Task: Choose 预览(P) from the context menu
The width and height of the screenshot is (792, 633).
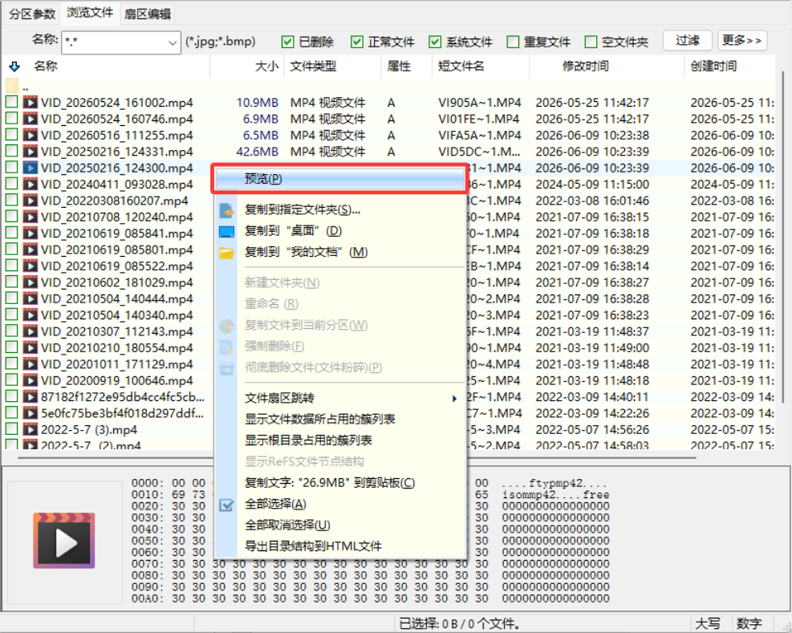Action: [x=339, y=179]
